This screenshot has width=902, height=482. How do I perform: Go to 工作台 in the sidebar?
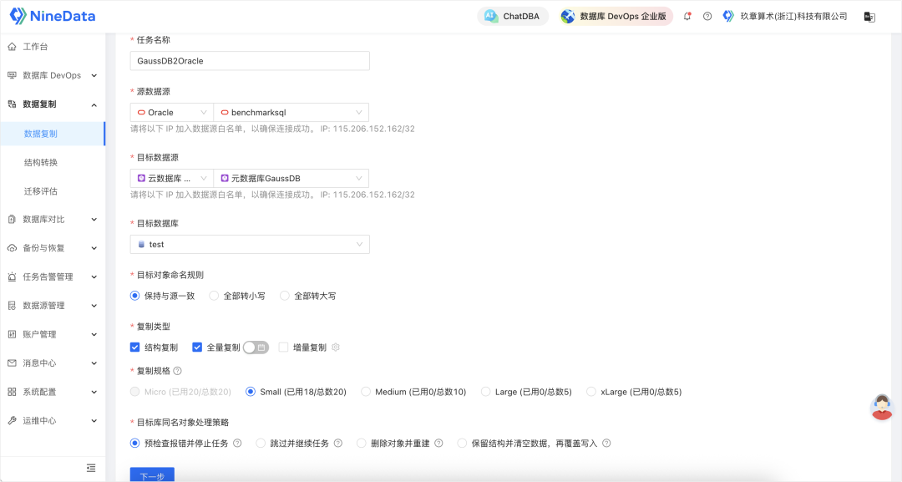(x=35, y=47)
